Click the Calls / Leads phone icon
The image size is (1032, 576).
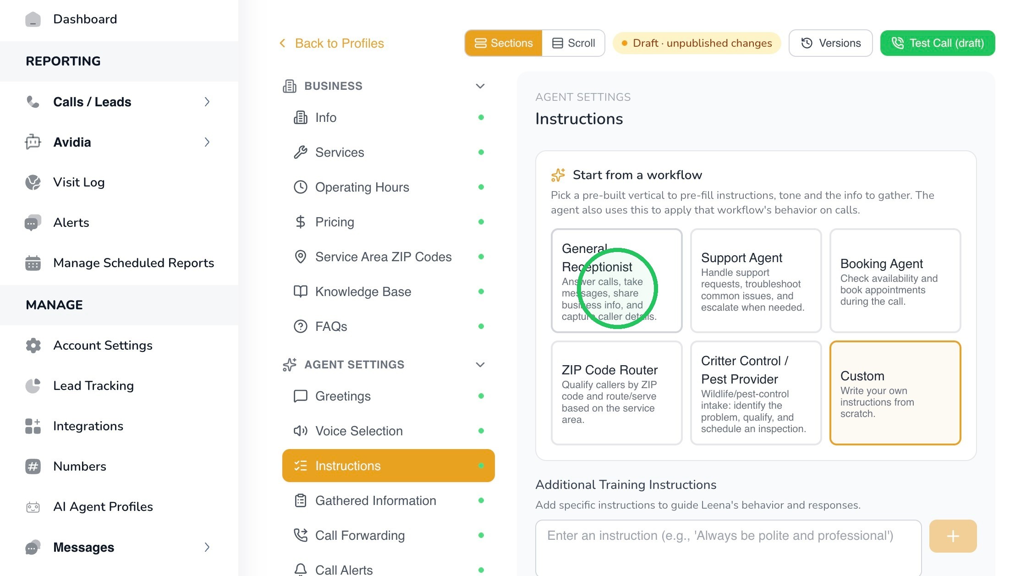[x=33, y=102]
